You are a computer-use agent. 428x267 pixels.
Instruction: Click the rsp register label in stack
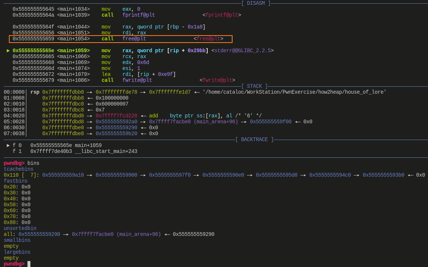(35, 92)
